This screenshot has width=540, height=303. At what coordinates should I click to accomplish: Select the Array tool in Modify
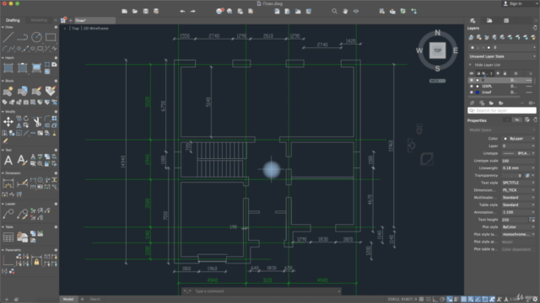[54, 118]
